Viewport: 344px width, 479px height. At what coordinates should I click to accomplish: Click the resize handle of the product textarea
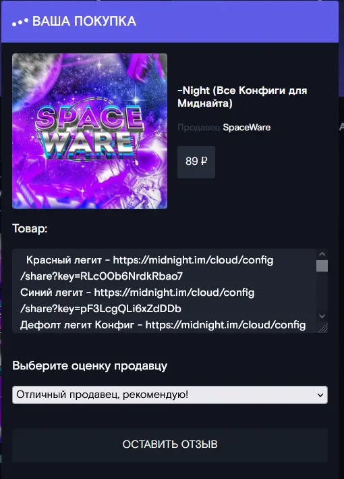[322, 328]
